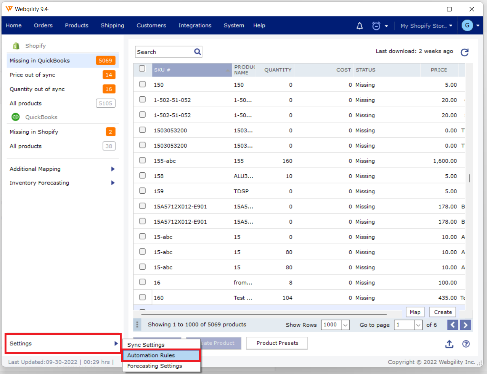Go to next page arrow
The height and width of the screenshot is (374, 487).
465,325
